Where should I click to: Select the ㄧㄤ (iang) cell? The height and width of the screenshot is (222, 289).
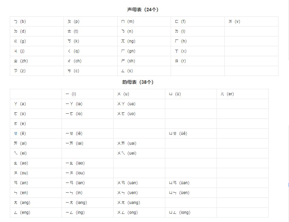point(87,203)
